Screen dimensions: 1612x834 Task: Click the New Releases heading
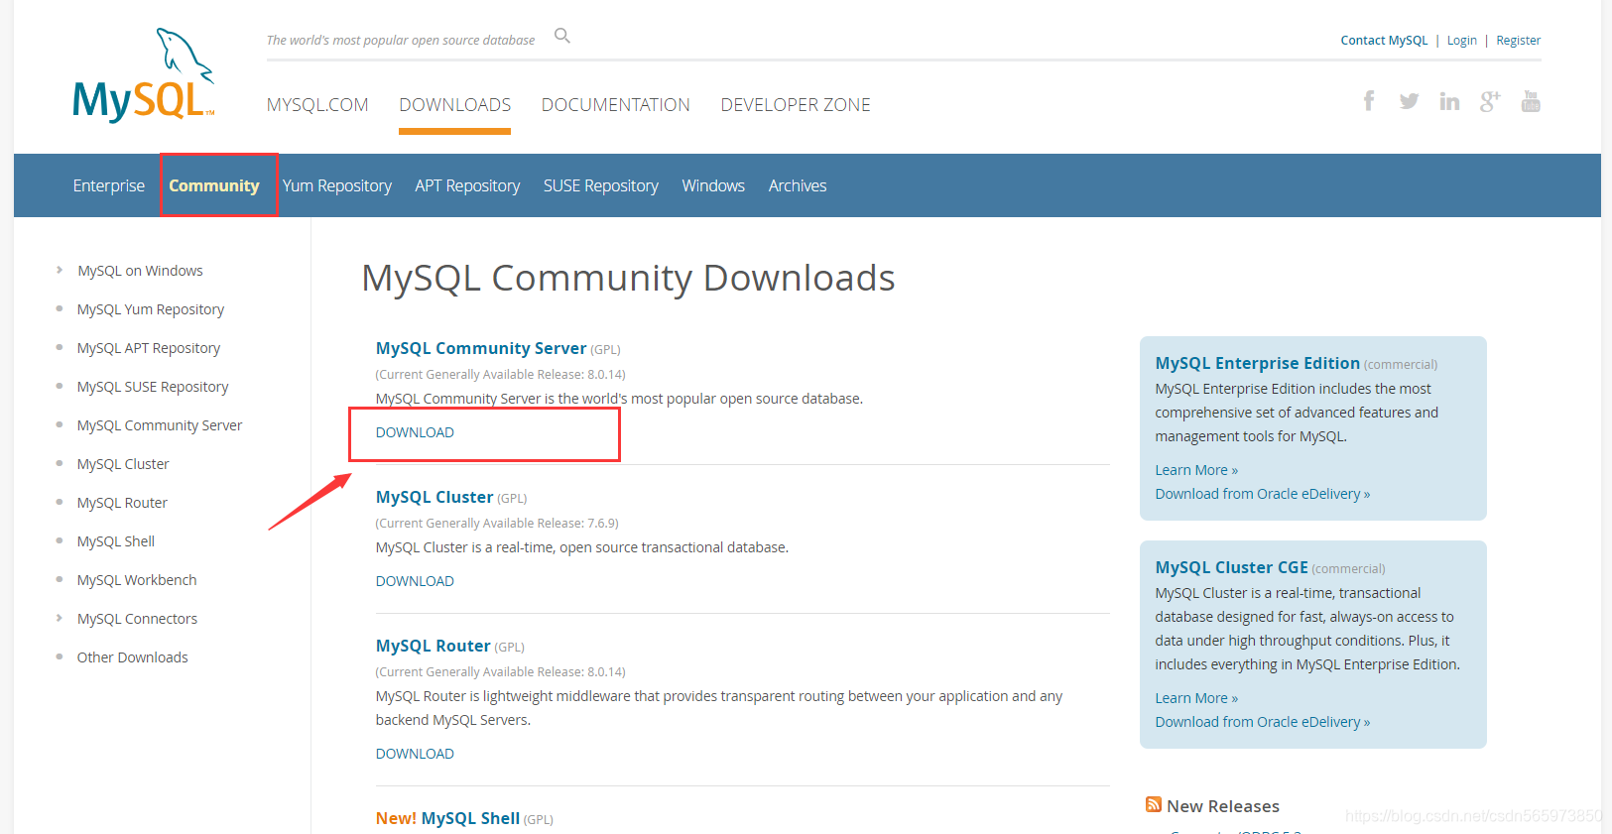pyautogui.click(x=1223, y=806)
